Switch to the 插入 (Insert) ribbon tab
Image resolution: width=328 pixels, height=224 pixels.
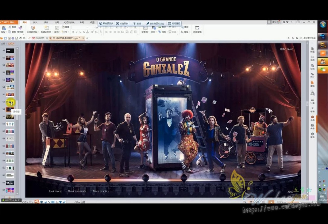coord(35,22)
